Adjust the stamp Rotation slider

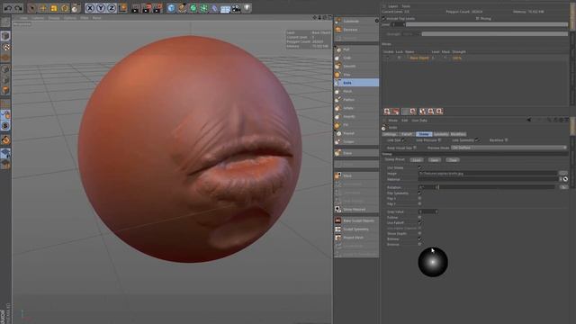[x=498, y=187]
